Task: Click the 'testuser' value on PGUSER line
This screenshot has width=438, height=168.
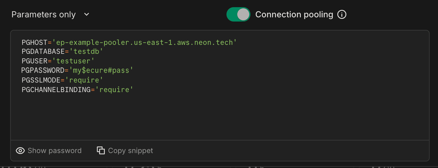Action: [x=73, y=61]
